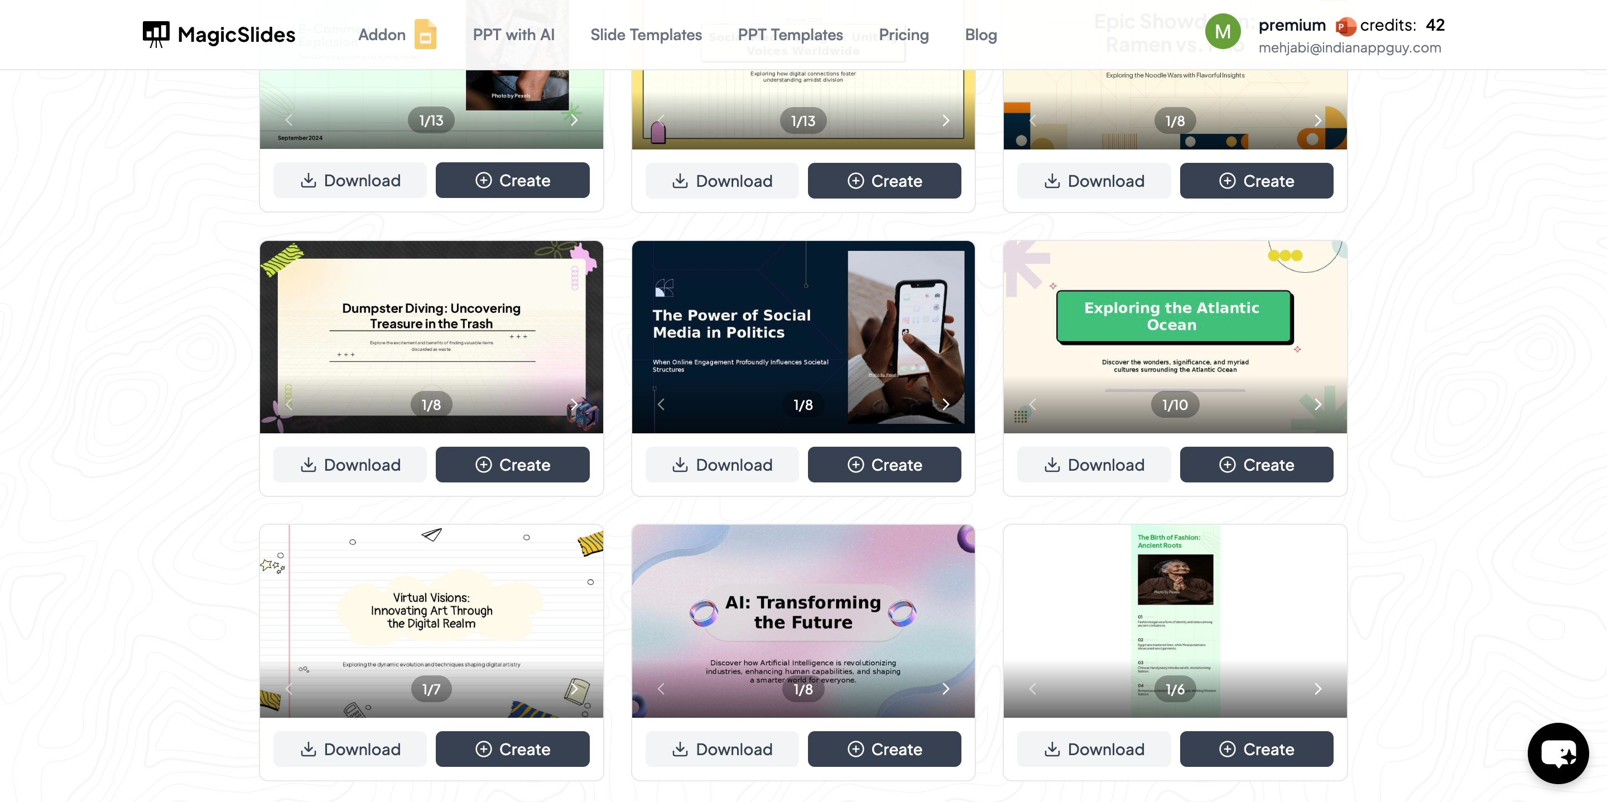1607x802 pixels.
Task: Create from Power of Social Media template
Action: click(884, 465)
